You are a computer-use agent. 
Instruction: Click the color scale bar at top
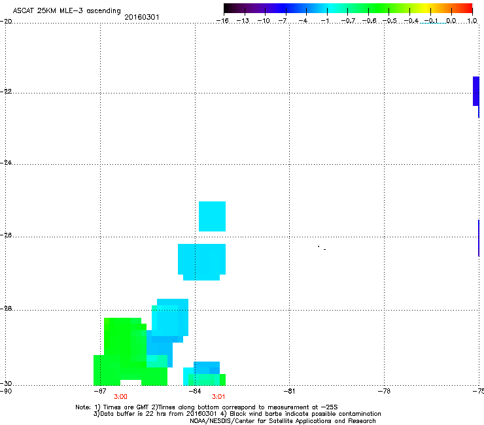(348, 8)
